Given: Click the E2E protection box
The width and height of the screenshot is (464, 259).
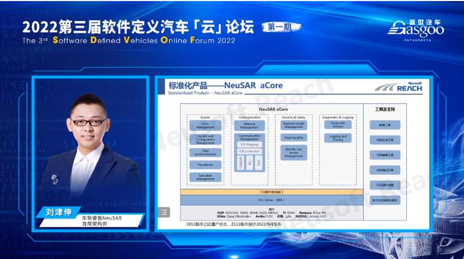Looking at the screenshot, I should click(x=249, y=152).
